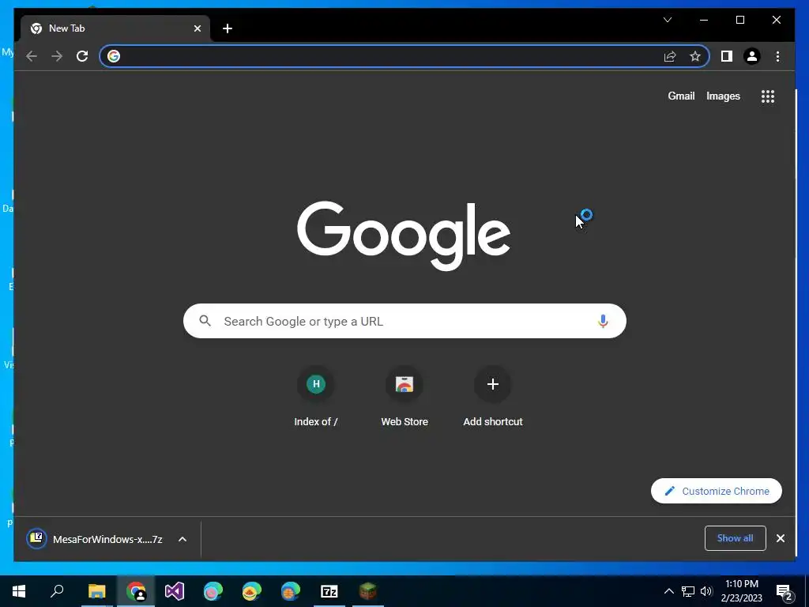The height and width of the screenshot is (607, 809).
Task: Click Customize Chrome button
Action: coord(716,491)
